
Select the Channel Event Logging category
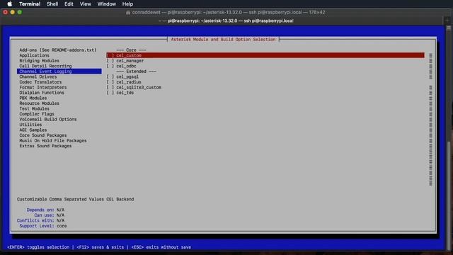pos(59,71)
